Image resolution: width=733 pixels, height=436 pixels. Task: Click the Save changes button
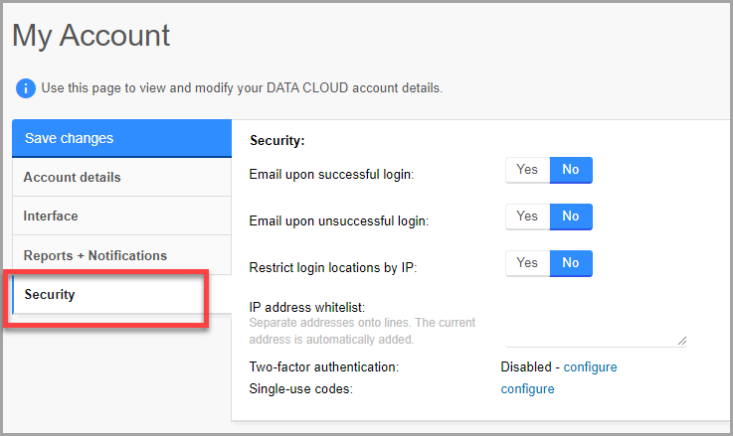pos(120,139)
